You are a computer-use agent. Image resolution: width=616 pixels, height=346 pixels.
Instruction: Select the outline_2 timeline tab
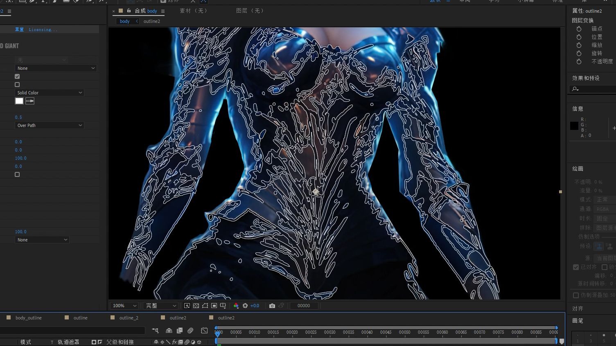tap(129, 317)
